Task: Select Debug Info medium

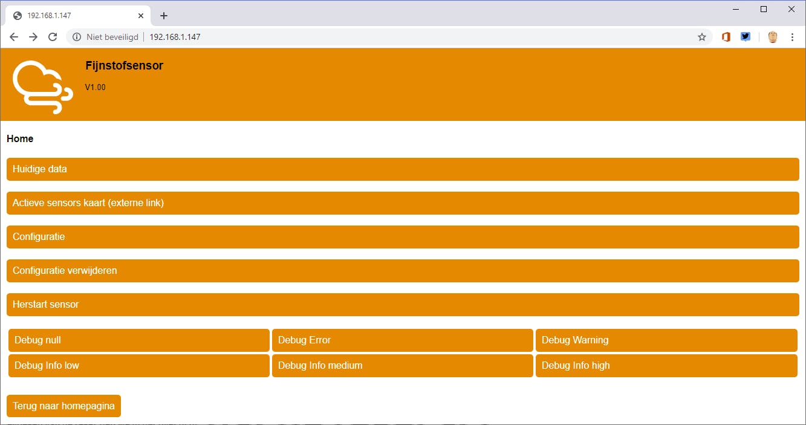Action: pos(403,366)
